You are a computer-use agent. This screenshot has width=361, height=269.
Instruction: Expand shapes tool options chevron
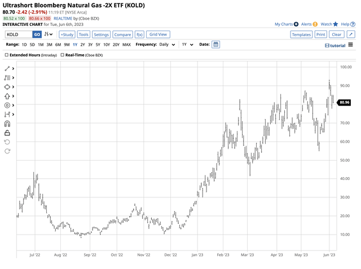coord(14,87)
